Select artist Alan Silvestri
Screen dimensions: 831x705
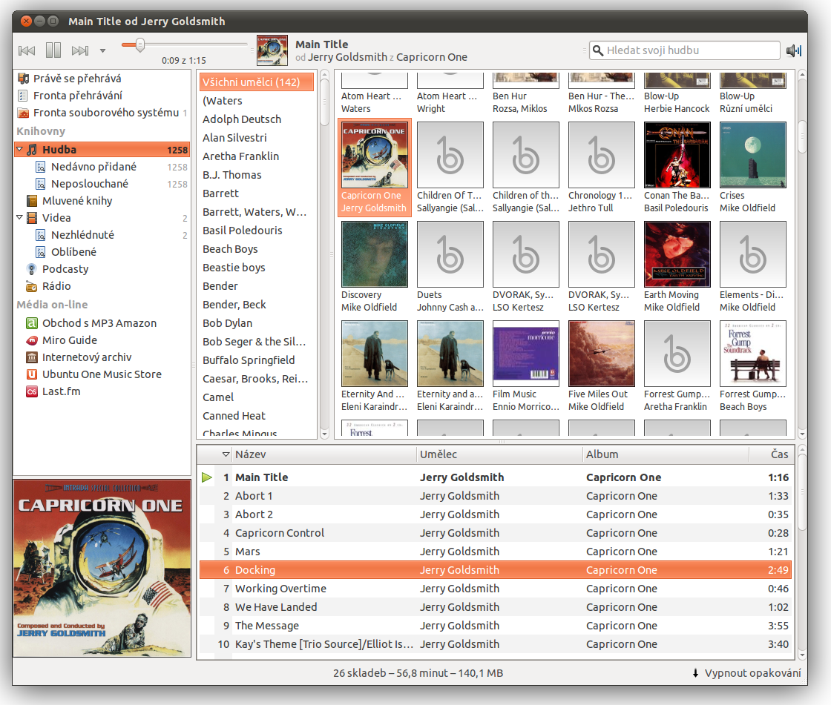click(x=234, y=138)
